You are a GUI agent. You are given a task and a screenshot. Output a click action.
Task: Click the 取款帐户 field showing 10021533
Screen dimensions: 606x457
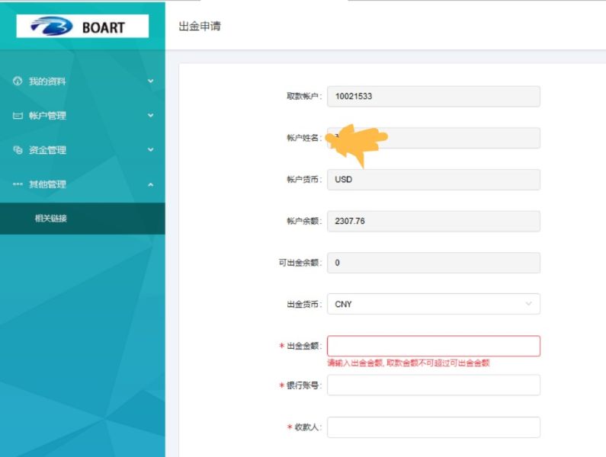433,96
